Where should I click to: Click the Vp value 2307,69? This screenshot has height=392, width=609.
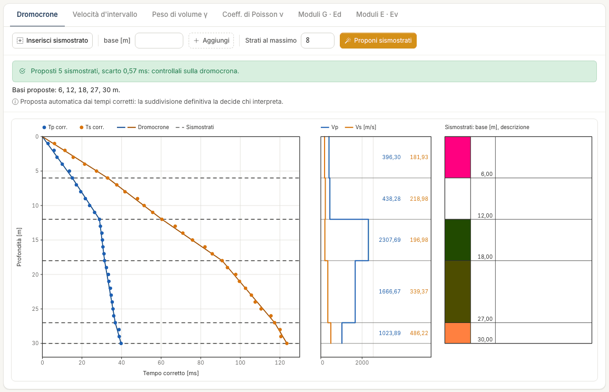click(389, 240)
